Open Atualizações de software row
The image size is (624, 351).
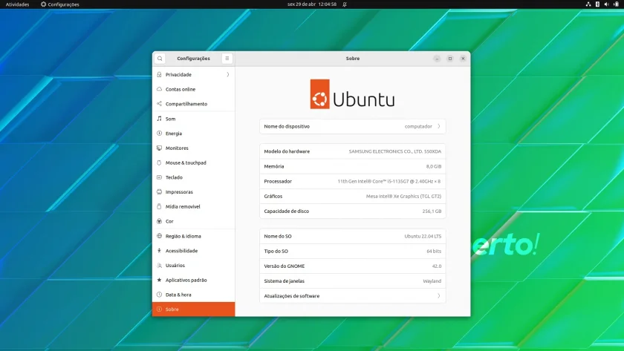click(353, 296)
